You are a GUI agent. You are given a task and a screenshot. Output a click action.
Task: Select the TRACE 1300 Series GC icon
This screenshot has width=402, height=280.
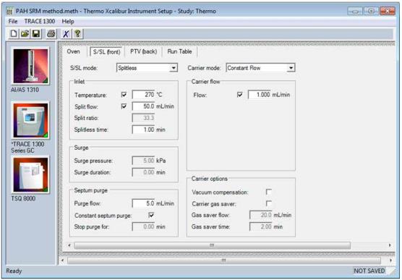(x=30, y=120)
